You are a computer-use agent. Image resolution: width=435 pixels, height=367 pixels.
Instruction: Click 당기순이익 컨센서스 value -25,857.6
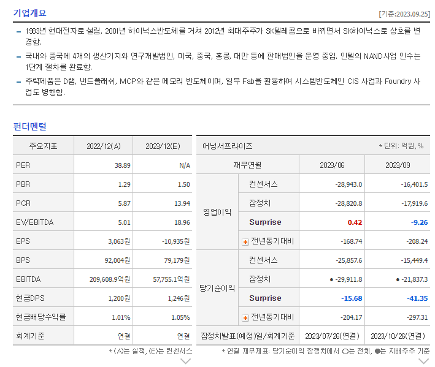(348, 260)
